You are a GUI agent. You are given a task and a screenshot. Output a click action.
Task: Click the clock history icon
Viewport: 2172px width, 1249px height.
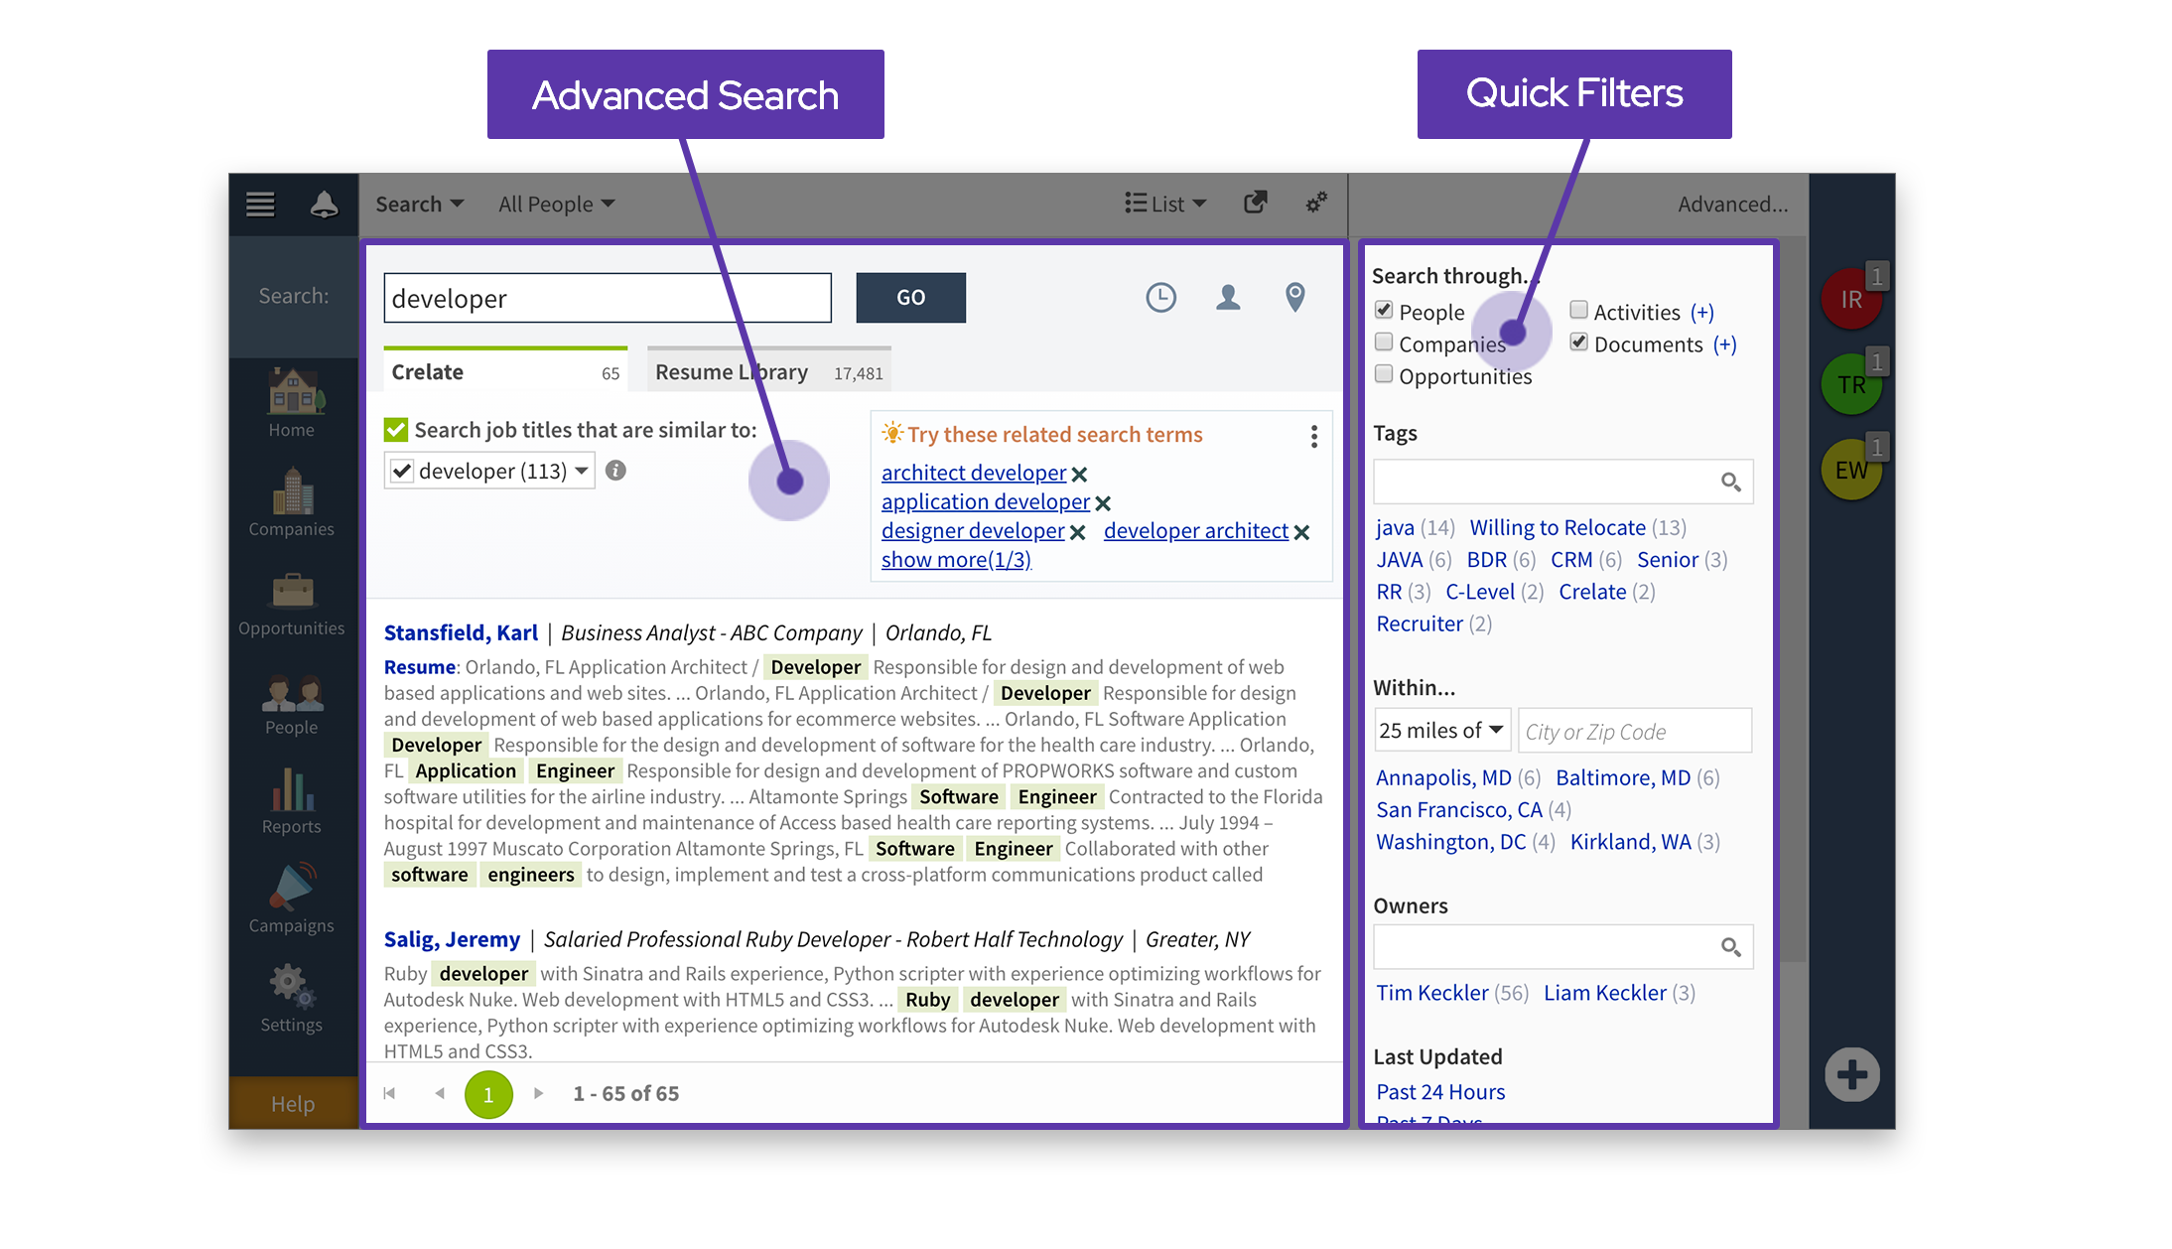click(1160, 297)
